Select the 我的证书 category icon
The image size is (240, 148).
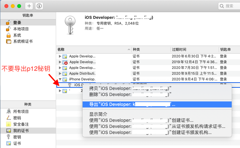pyautogui.click(x=9, y=130)
